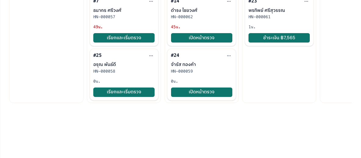Click the red 49น. wait time
Image resolution: width=361 pixels, height=158 pixels.
98,27
